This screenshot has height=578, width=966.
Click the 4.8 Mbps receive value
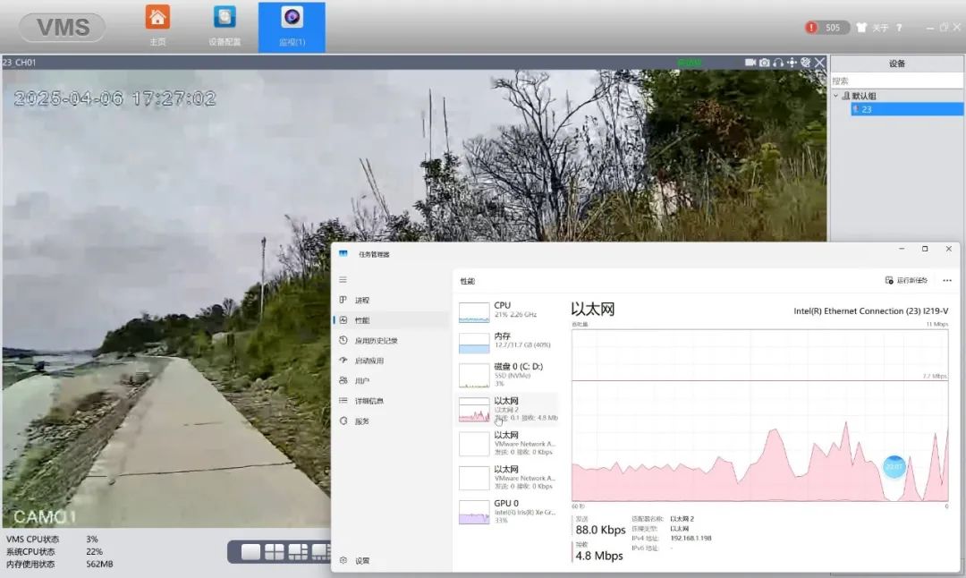(599, 556)
